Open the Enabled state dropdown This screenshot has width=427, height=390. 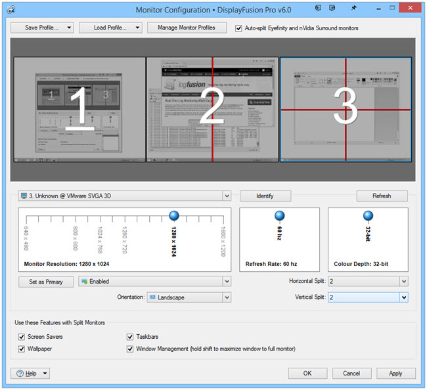coord(227,281)
